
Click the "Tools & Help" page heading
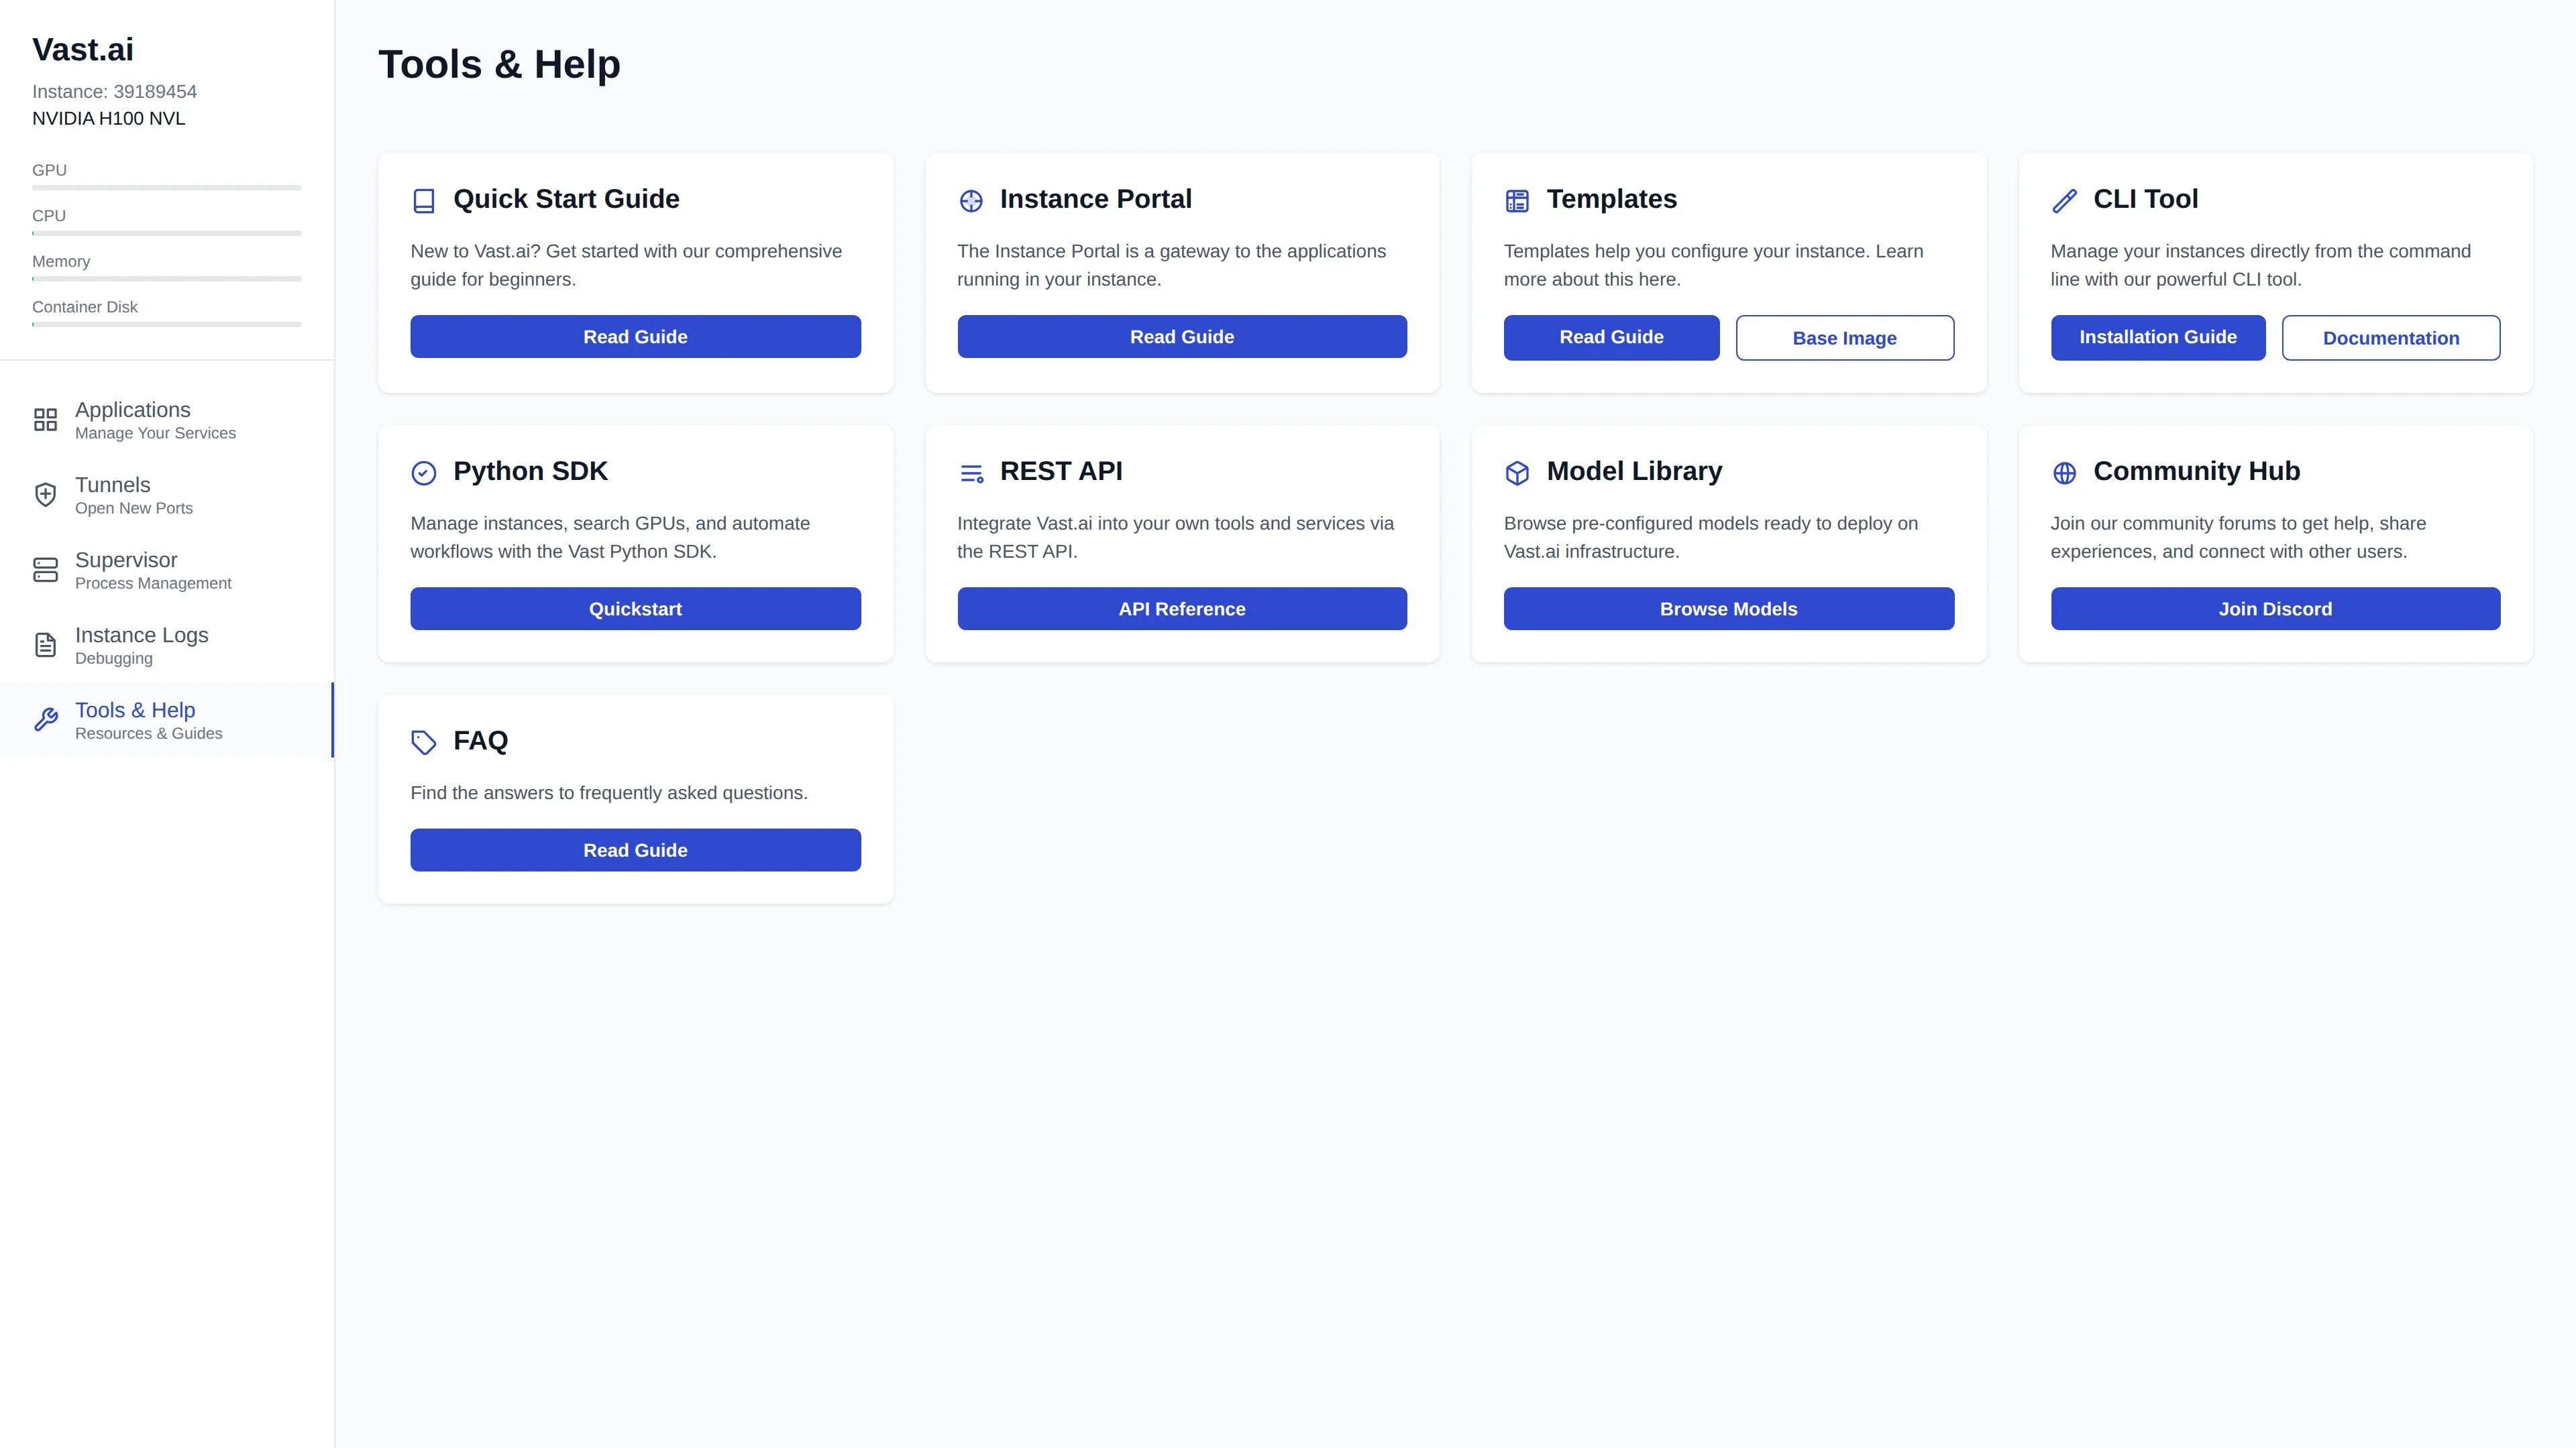pyautogui.click(x=499, y=64)
